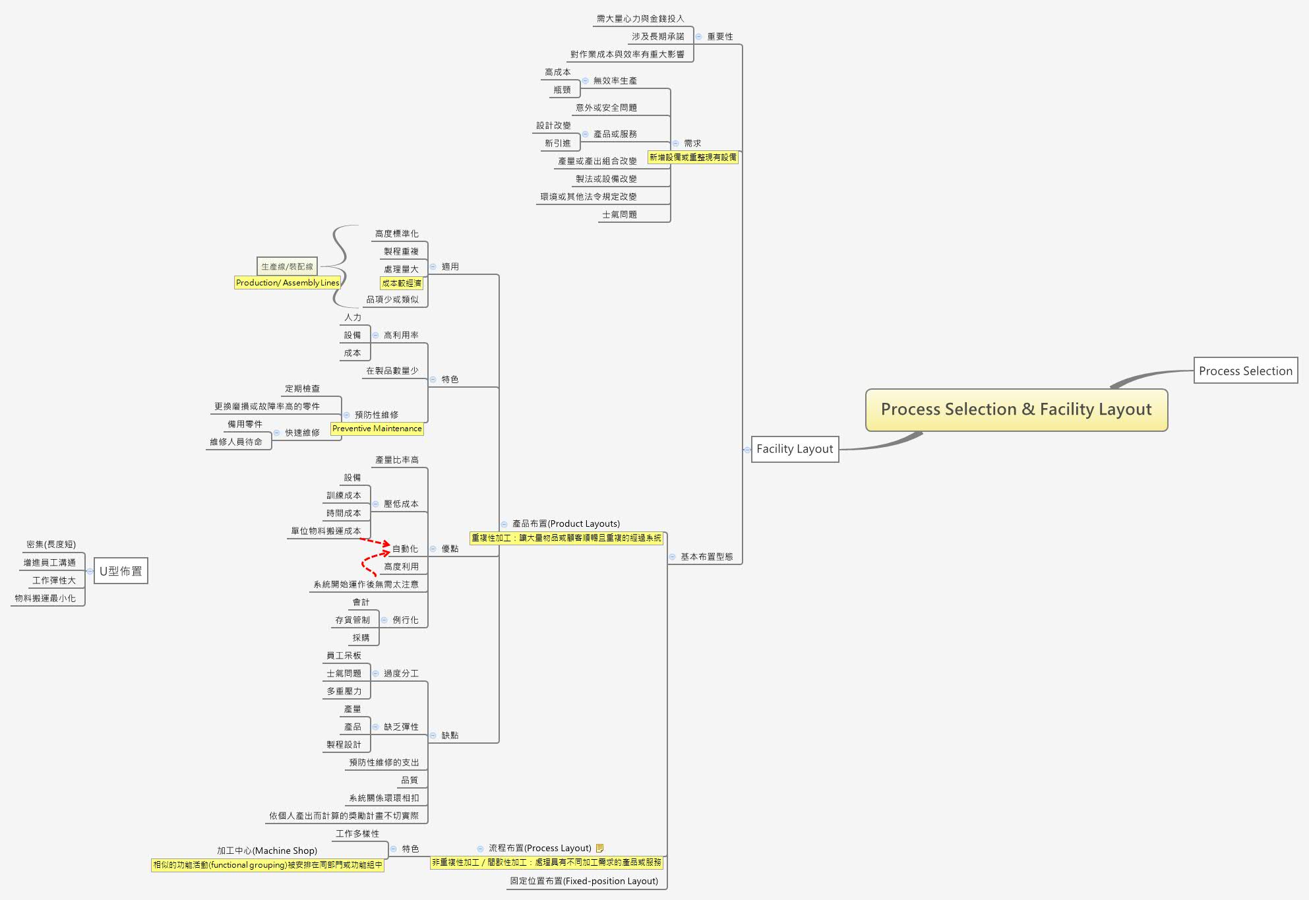This screenshot has width=1309, height=900.
Task: Collapse the 基本布置型態 branch toggle
Action: (672, 557)
